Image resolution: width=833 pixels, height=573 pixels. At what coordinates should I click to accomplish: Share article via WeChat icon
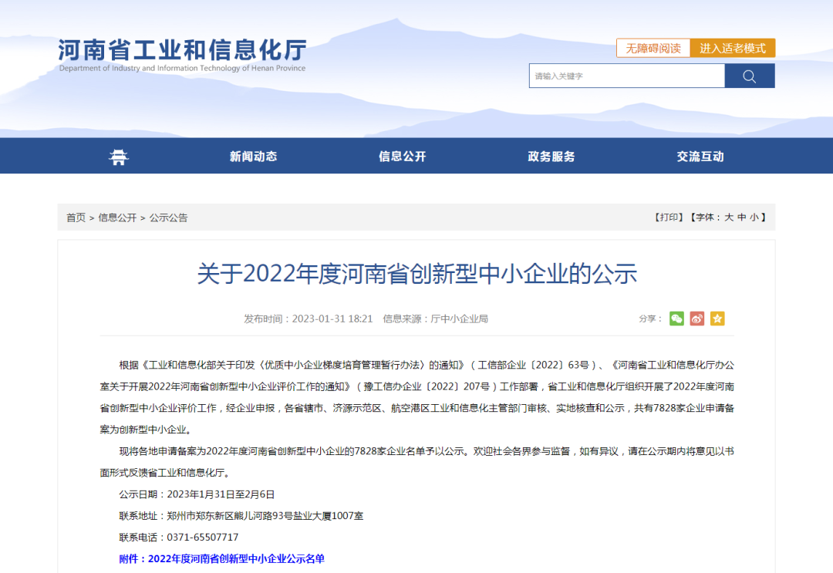pyautogui.click(x=676, y=319)
